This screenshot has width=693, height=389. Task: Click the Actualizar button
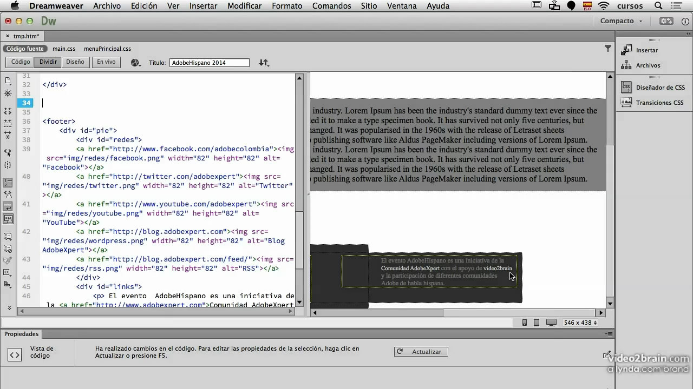point(421,352)
